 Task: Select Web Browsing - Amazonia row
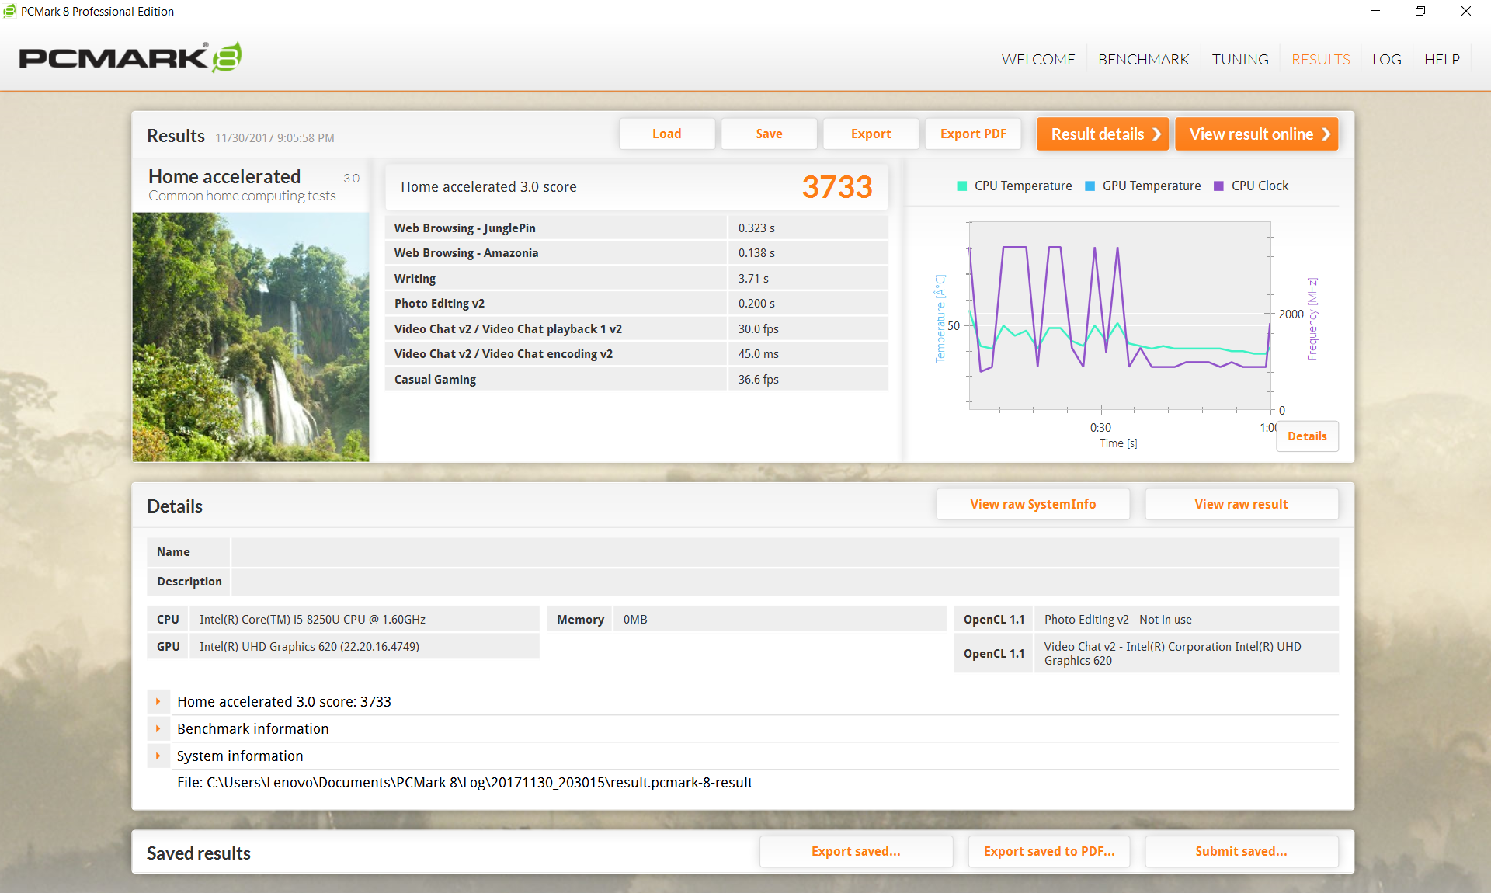tap(636, 253)
